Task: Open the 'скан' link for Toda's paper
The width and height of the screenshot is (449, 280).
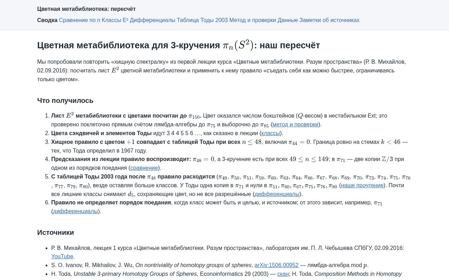Action: pos(283,274)
